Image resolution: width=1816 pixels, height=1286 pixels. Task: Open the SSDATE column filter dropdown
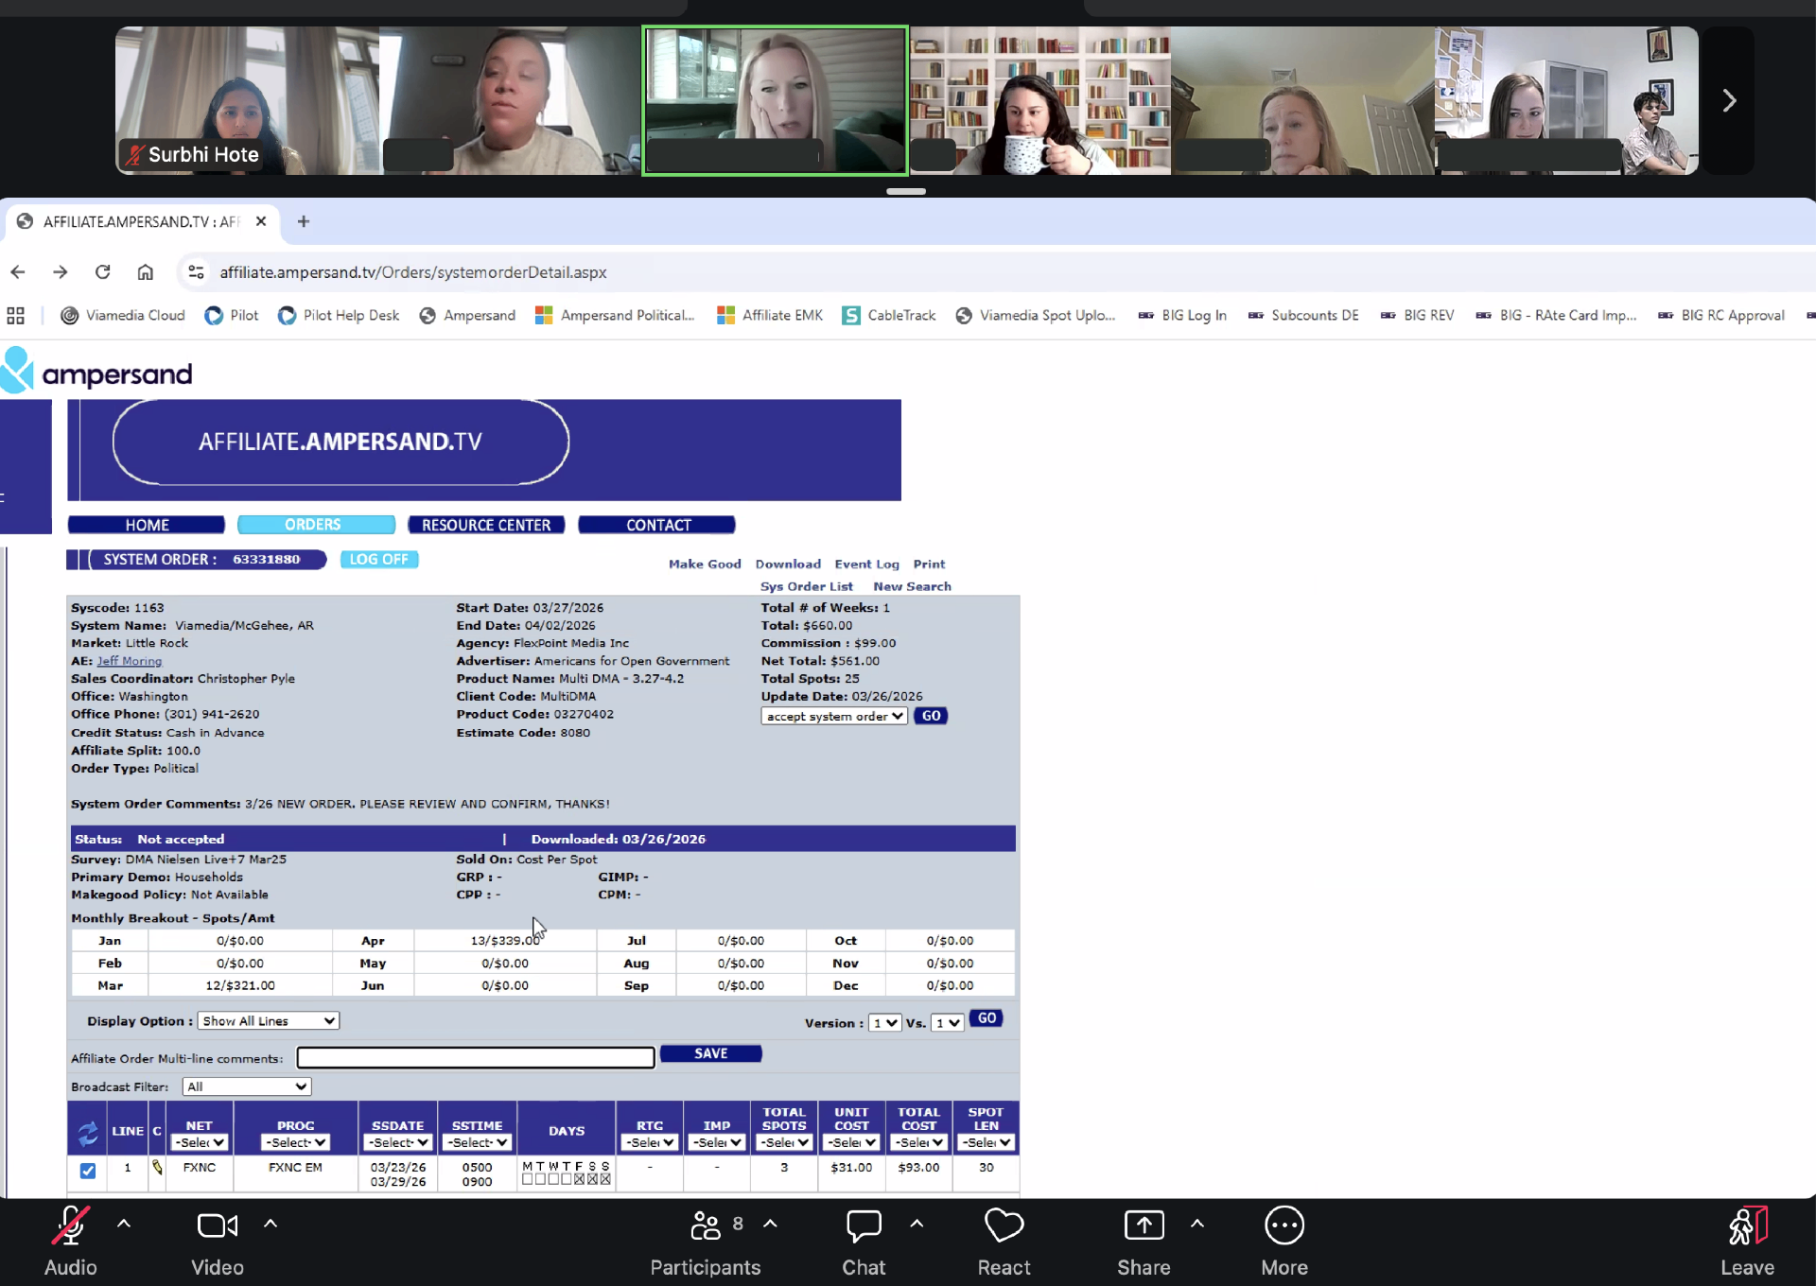(x=398, y=1143)
